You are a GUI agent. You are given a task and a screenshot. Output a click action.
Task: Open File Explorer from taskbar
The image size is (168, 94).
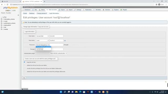point(76,92)
